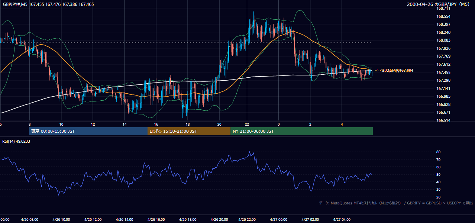Click the RSI axis value 80
Screen dimensions: 475x223
[x=438, y=152]
